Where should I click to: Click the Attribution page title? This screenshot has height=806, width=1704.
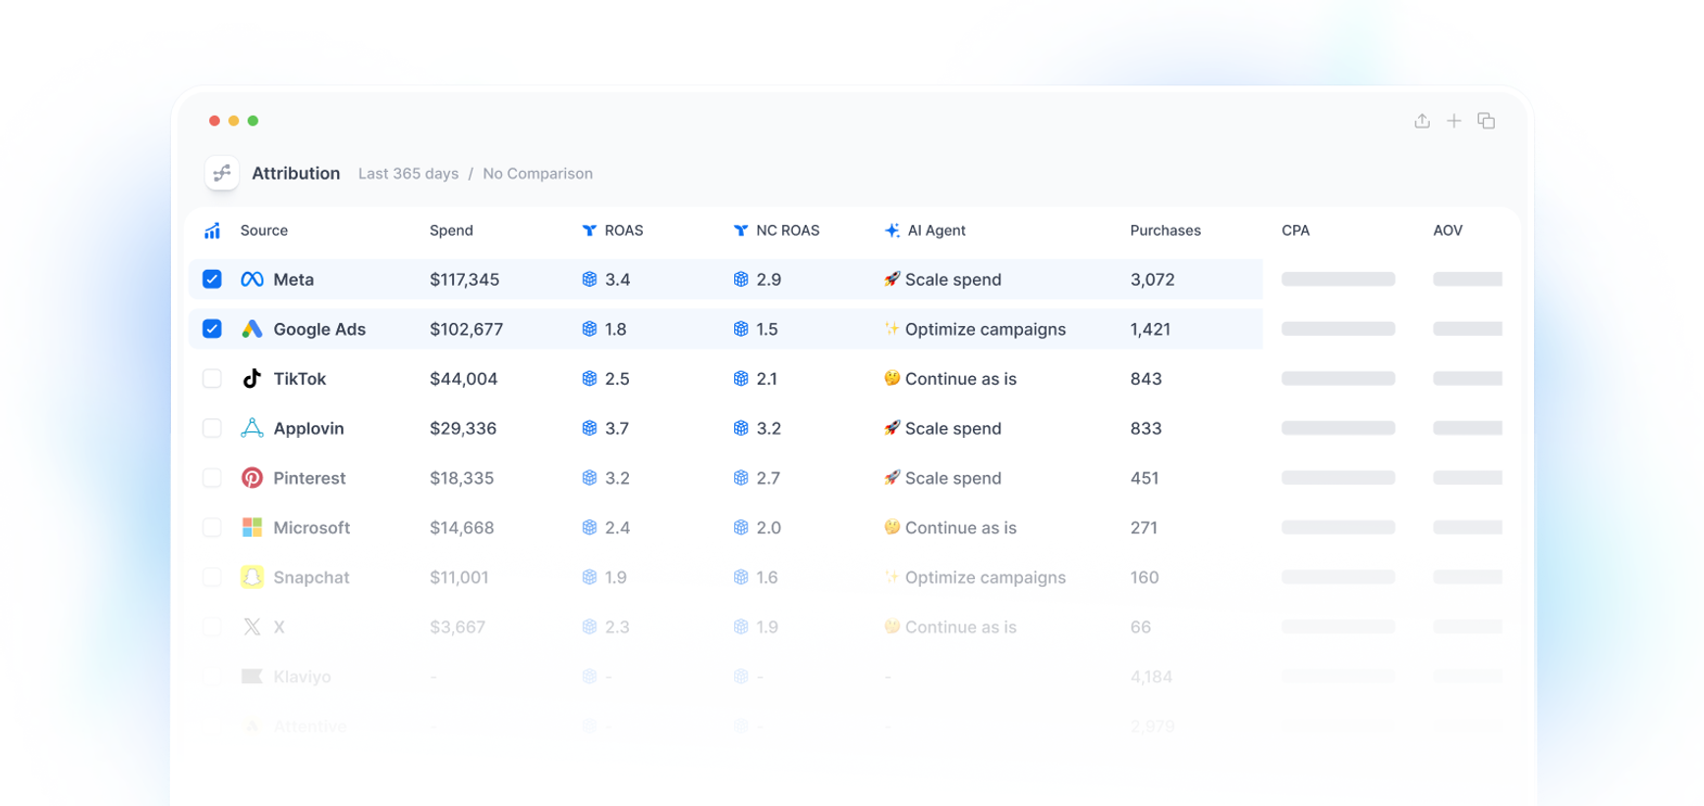pos(296,174)
